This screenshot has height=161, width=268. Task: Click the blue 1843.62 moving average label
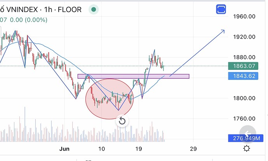click(x=243, y=76)
